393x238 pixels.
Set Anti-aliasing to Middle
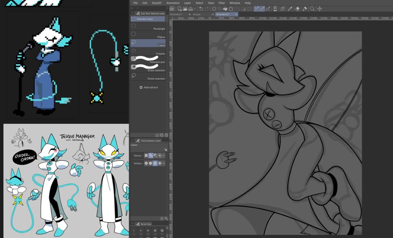pyautogui.click(x=155, y=163)
